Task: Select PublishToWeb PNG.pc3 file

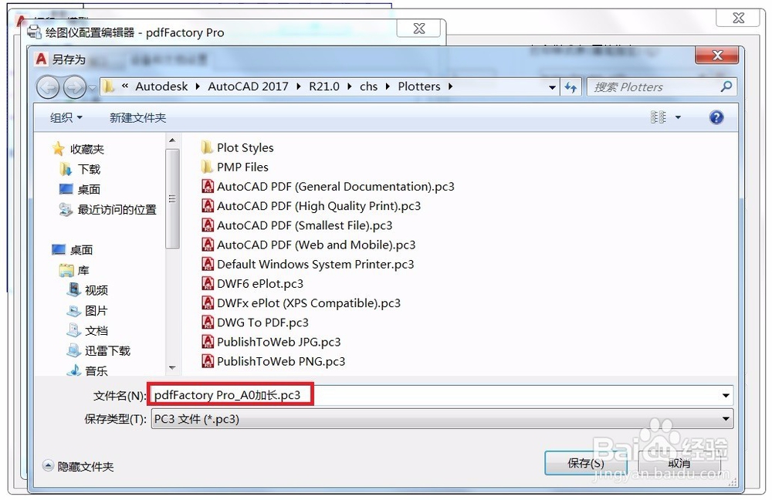Action: (x=273, y=361)
